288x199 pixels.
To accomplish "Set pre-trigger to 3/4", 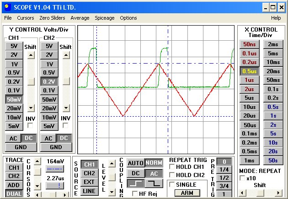I will point(224,186).
